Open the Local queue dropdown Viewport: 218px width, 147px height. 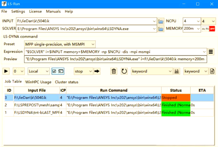(x=38, y=71)
